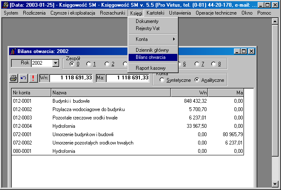Select Zespół radio option 0
Image resolution: width=281 pixels, height=190 pixels.
[x=72, y=64]
